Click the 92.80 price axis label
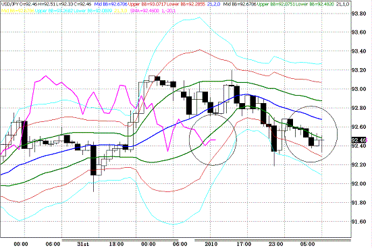 tap(358, 108)
